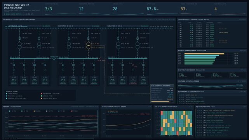Image resolution: width=249 pixels, height=140 pixels.
Task: Click HV breaker above transformer T-B2
Action: tap(88, 38)
